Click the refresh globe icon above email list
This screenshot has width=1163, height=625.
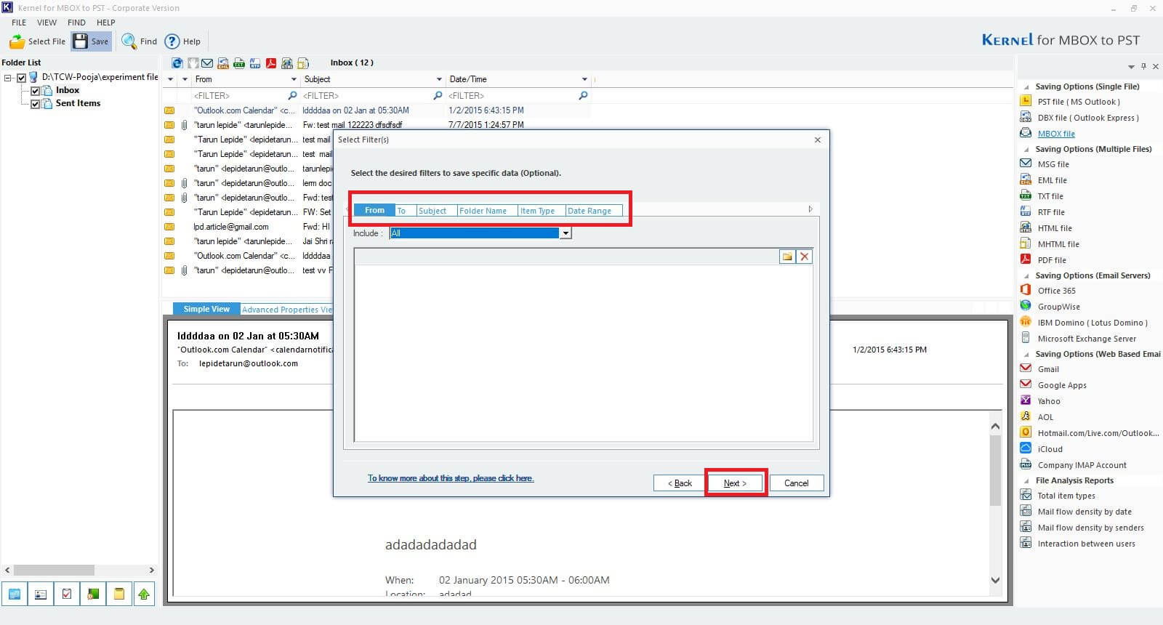pos(177,63)
